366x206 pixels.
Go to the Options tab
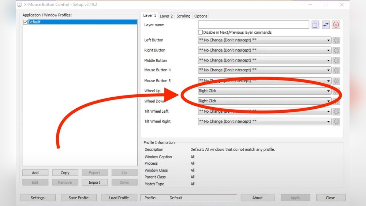[x=201, y=16]
